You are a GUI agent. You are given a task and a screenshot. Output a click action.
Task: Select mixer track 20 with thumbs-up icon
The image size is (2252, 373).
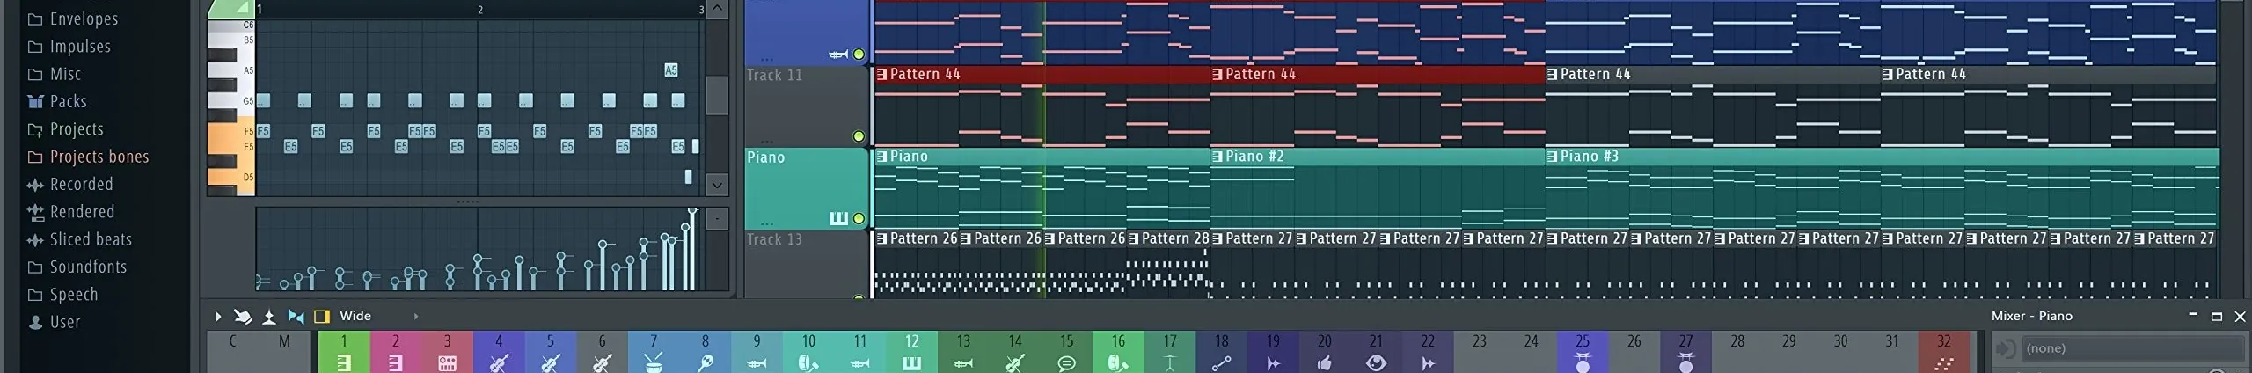(1324, 352)
